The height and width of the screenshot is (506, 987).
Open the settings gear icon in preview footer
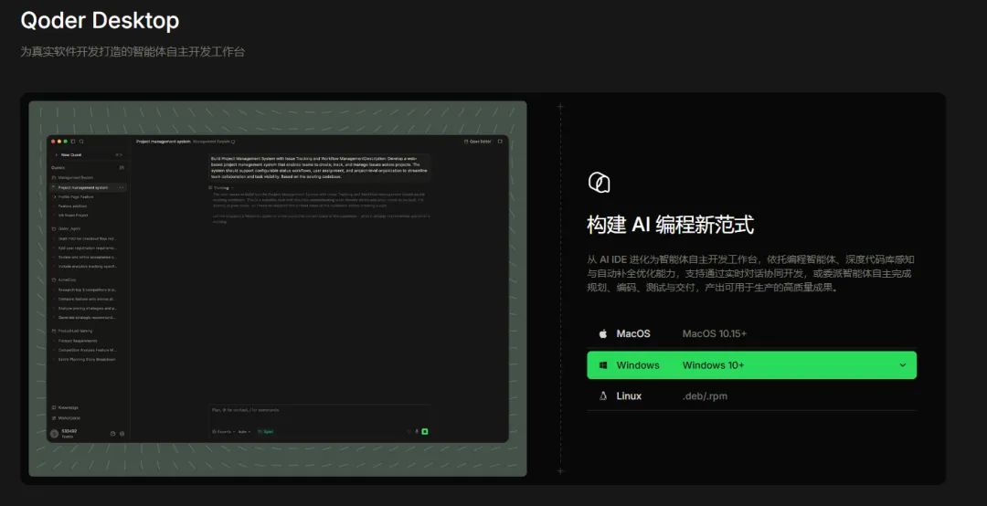tap(122, 434)
